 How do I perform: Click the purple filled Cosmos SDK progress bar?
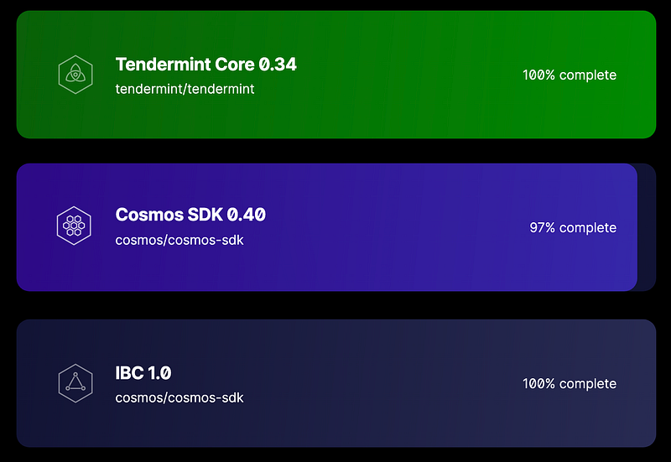(x=327, y=227)
